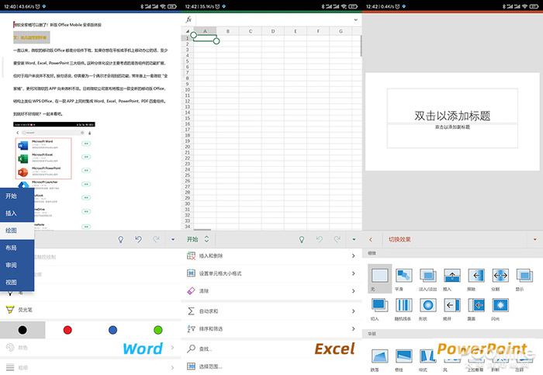Go back from 切换效果 panel

click(371, 239)
